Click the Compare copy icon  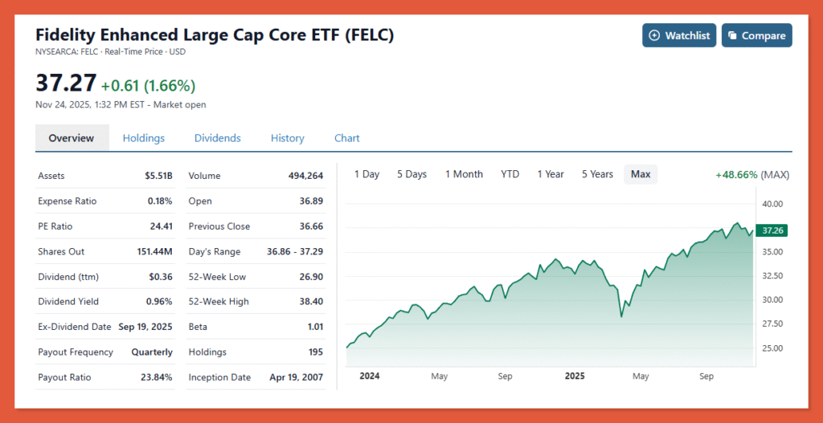click(x=732, y=36)
